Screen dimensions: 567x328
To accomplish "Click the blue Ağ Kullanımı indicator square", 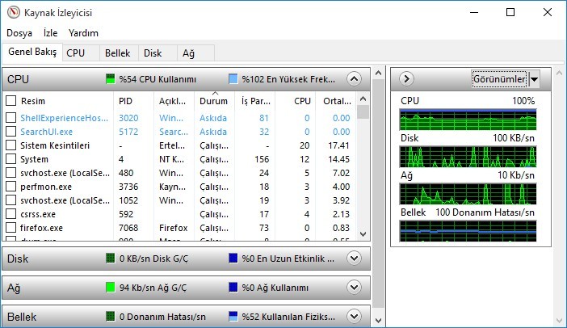I will pos(233,288).
